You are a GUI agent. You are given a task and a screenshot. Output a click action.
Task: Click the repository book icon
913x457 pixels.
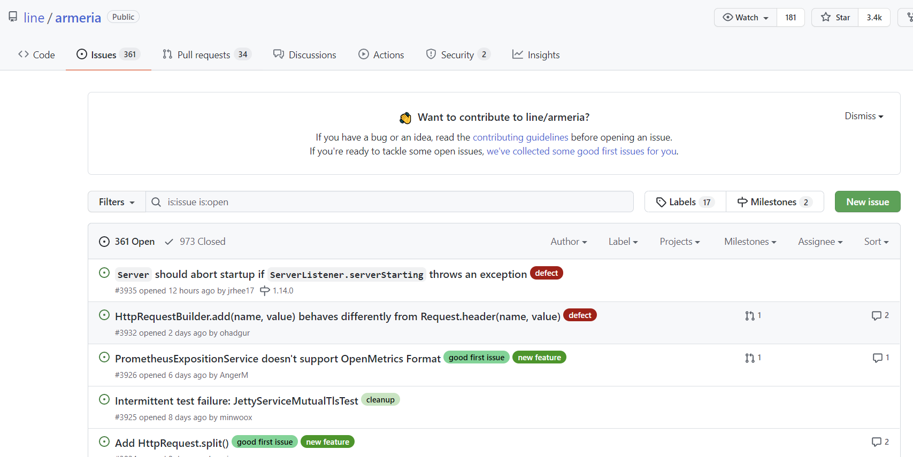pos(13,17)
